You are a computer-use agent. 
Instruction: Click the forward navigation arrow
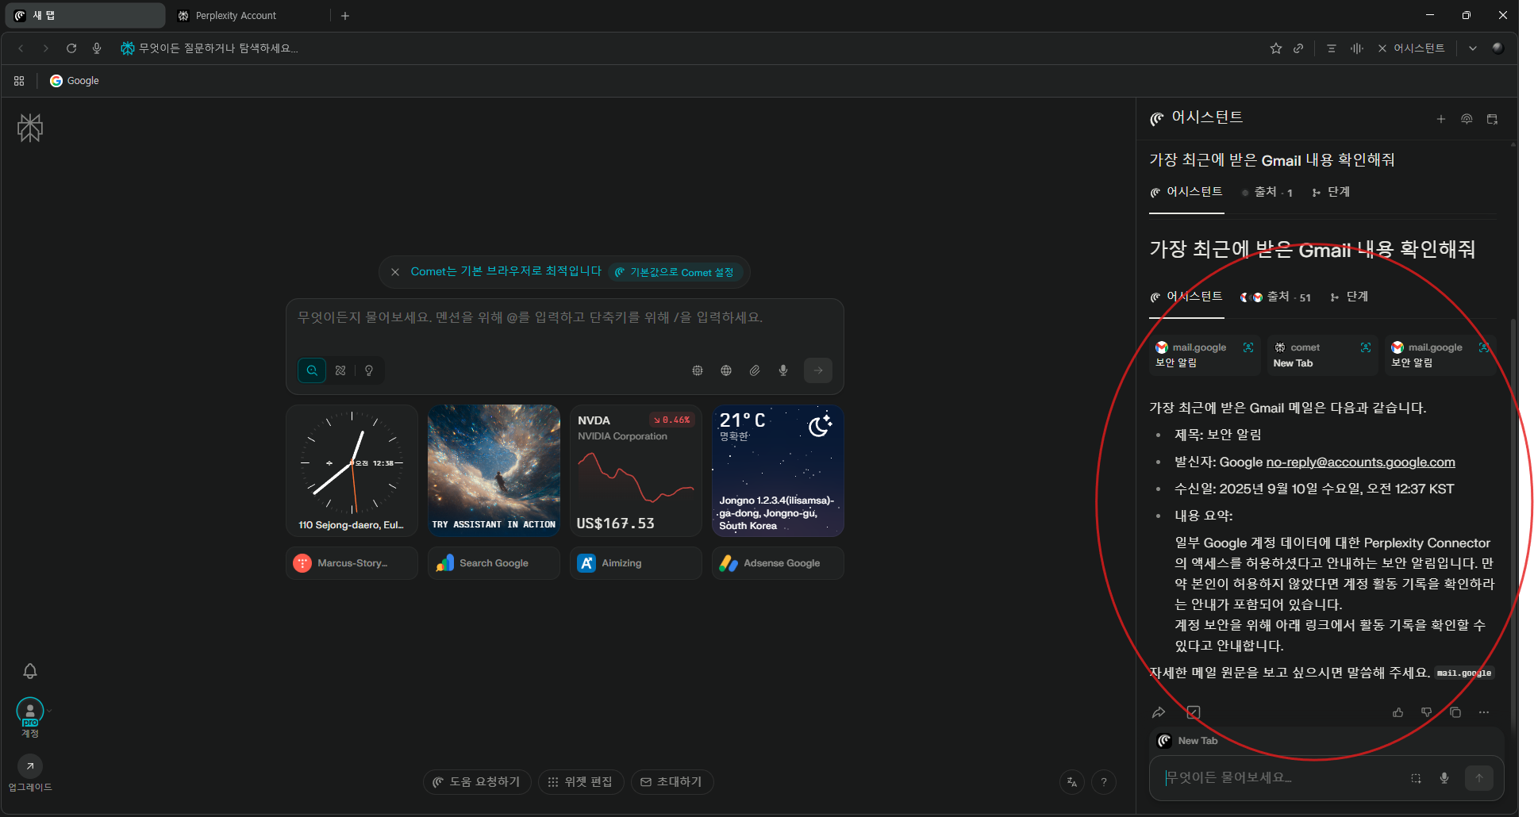46,48
